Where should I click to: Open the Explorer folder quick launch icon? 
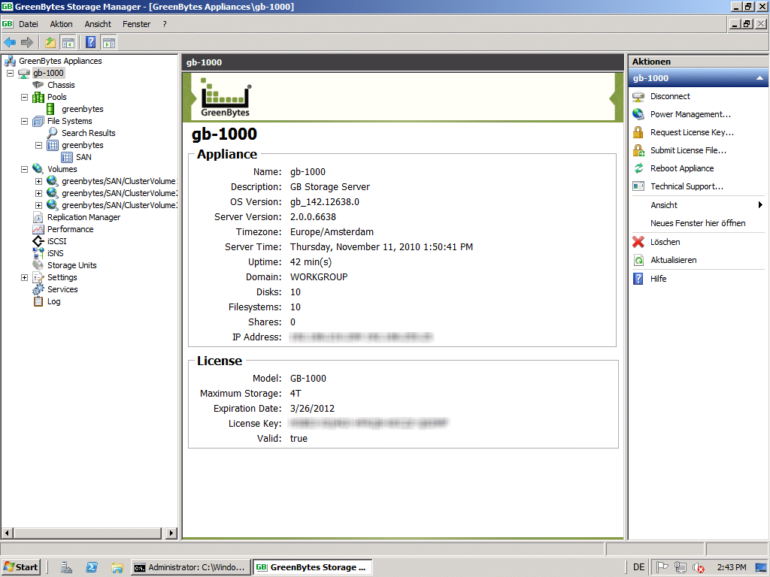point(117,568)
